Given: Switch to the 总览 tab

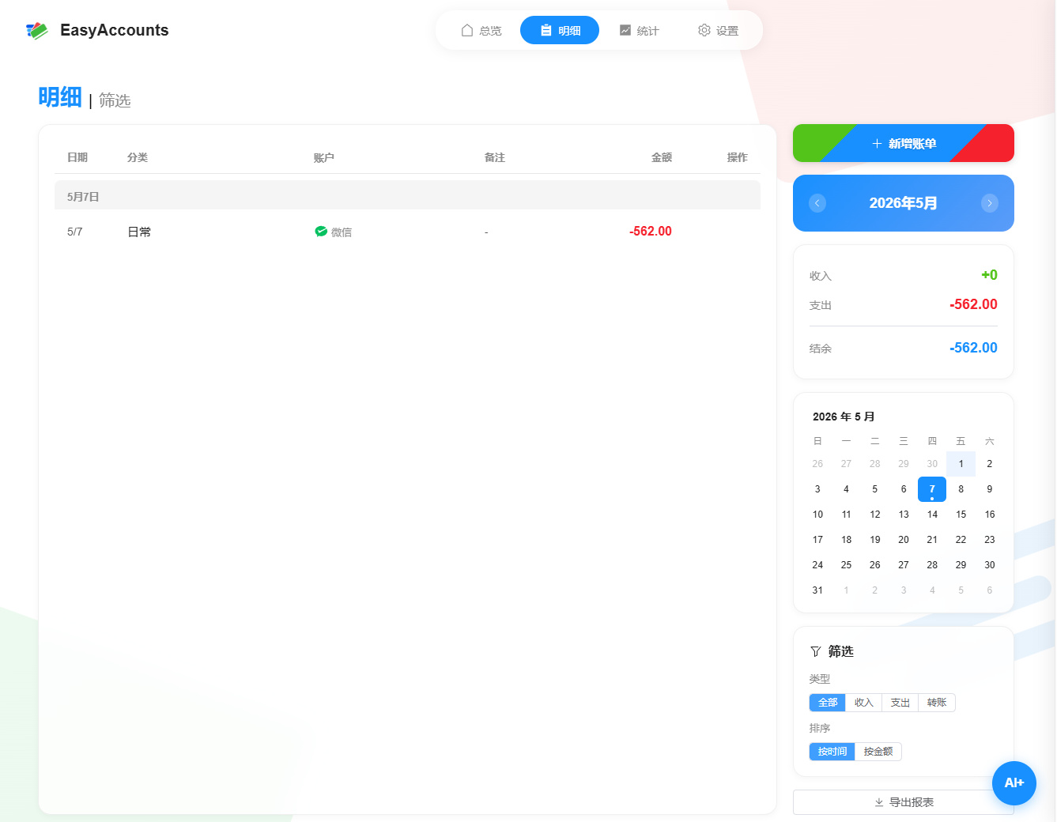Looking at the screenshot, I should click(481, 30).
